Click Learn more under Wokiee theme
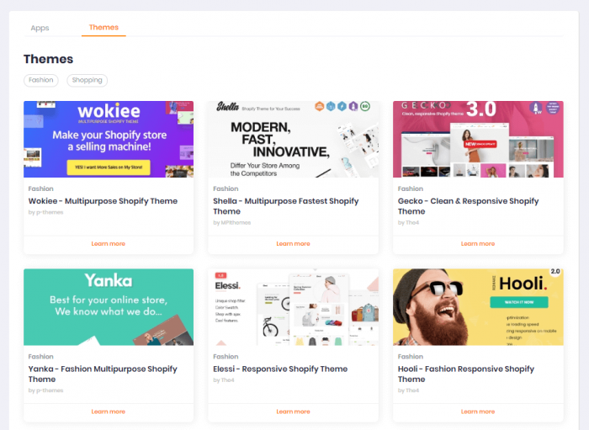This screenshot has height=430, width=589. 109,244
